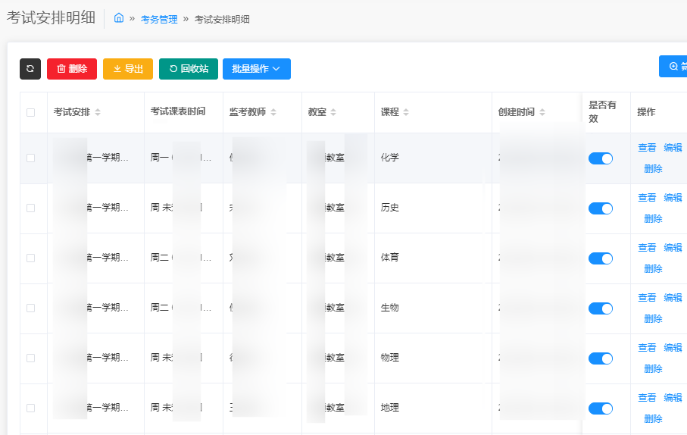Expand the 批量操作 dropdown
Screen dimensions: 687x435
(257, 69)
